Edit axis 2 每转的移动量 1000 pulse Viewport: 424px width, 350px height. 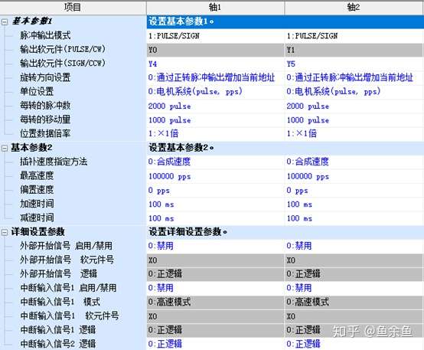(x=354, y=120)
